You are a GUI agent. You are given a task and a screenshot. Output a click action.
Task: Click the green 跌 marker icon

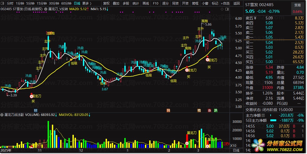216,110
